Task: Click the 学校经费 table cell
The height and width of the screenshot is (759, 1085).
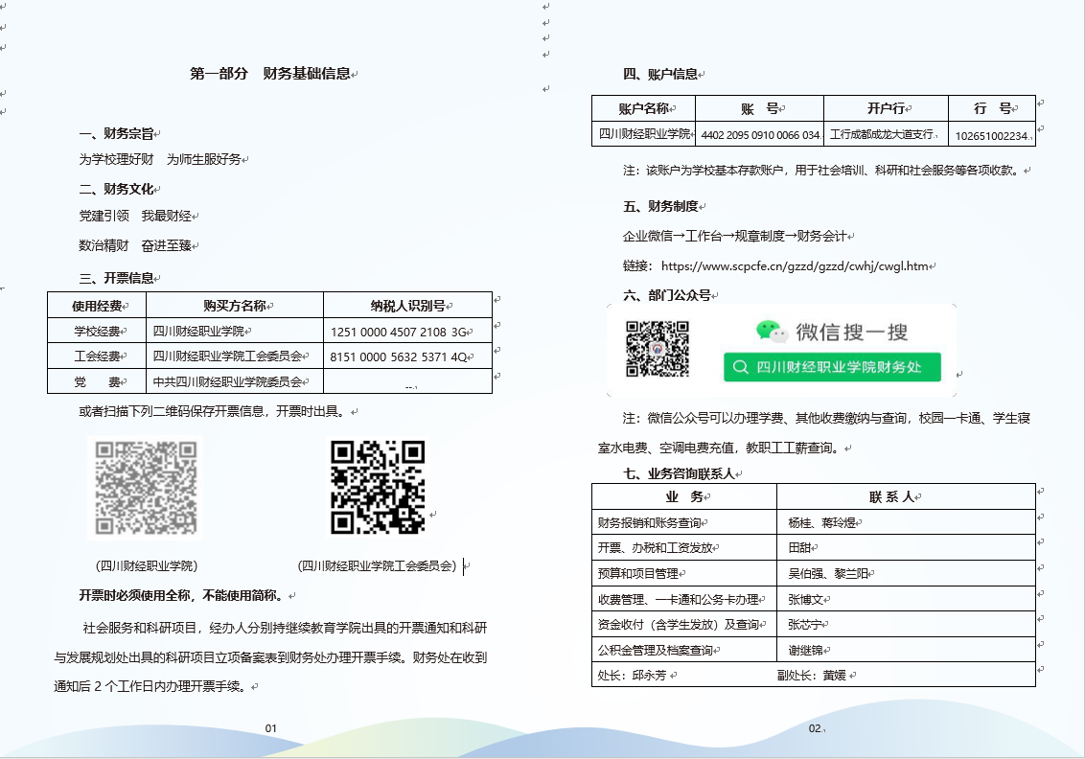Action: pos(98,332)
